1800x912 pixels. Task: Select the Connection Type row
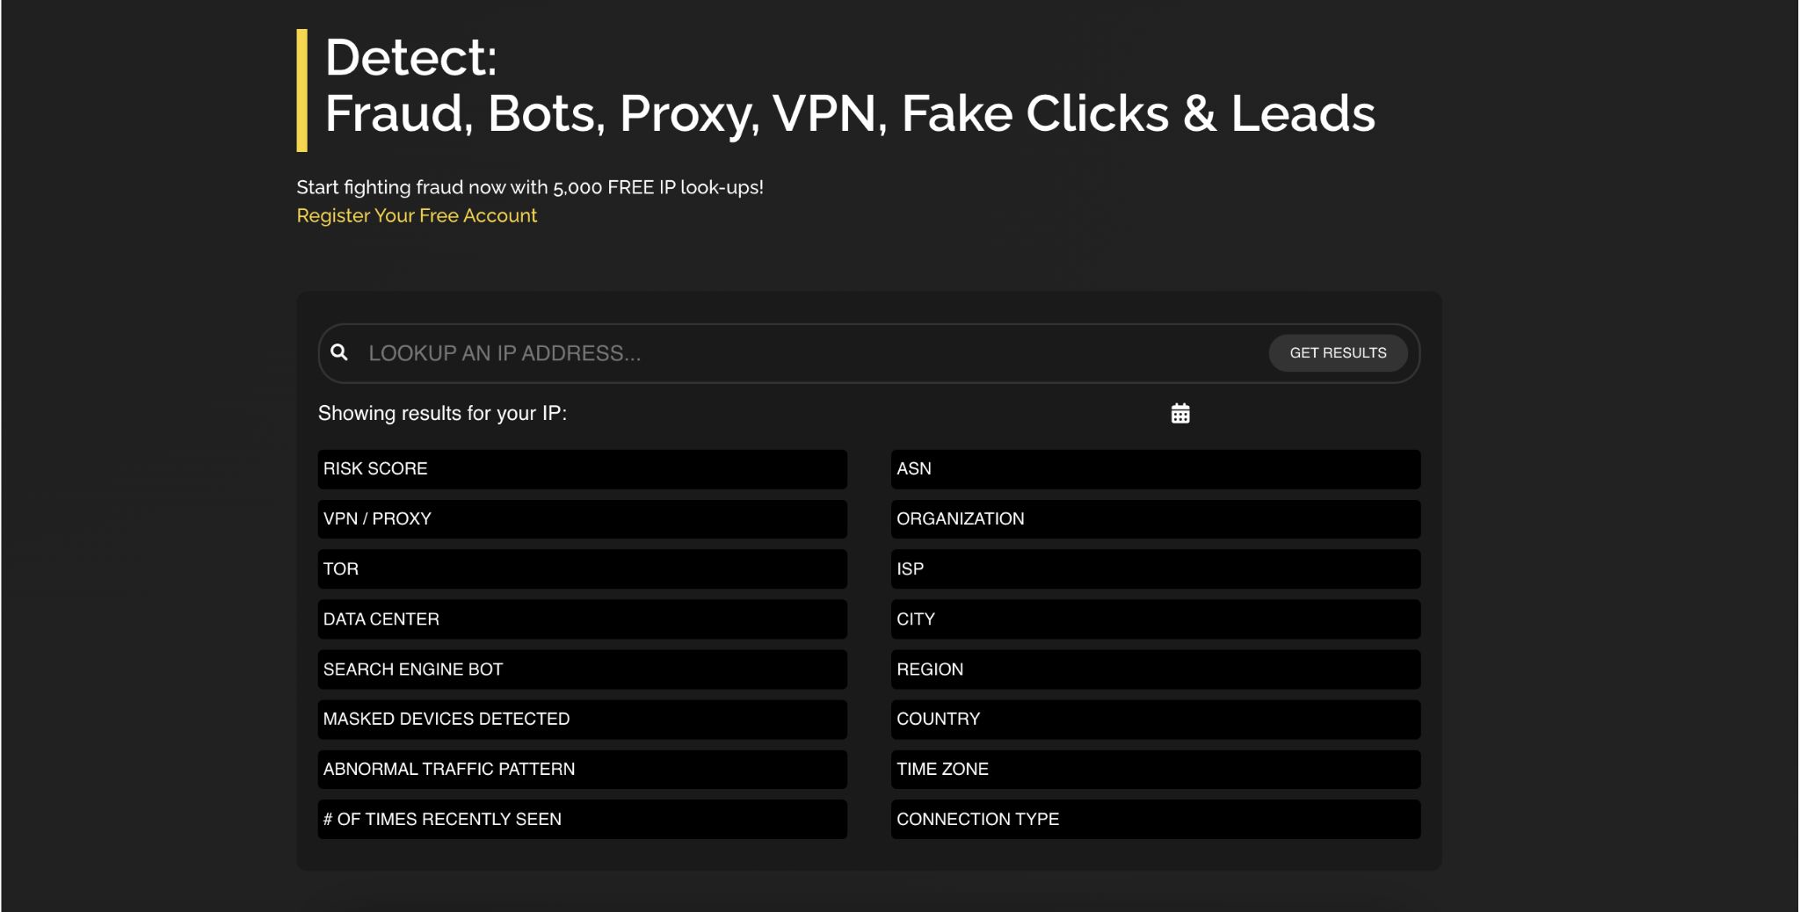[x=1155, y=820]
